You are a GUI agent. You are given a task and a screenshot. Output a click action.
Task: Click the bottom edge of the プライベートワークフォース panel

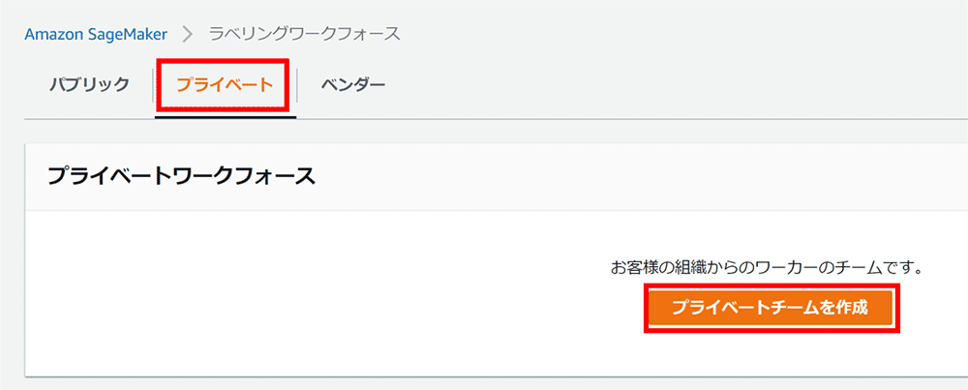(484, 375)
